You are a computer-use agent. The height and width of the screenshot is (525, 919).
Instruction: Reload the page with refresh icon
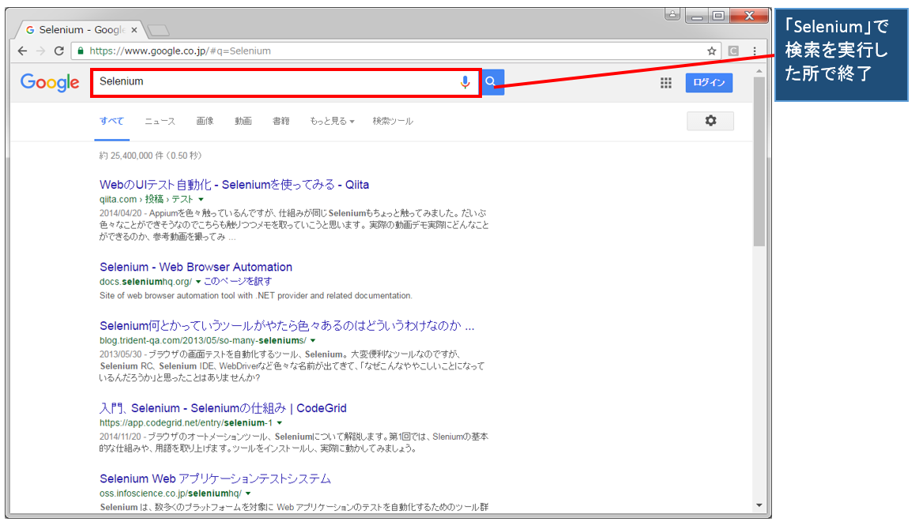(58, 51)
